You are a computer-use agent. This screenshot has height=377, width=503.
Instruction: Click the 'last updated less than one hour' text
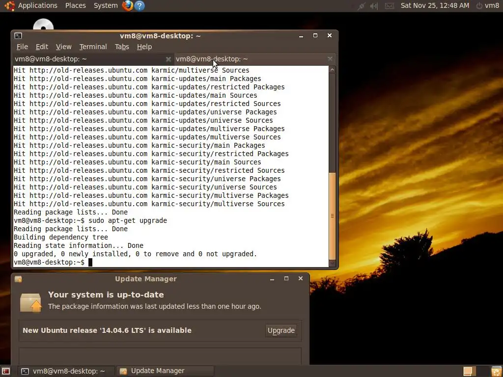tap(155, 306)
